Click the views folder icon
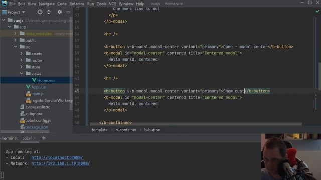The width and height of the screenshot is (321, 180). [28, 73]
